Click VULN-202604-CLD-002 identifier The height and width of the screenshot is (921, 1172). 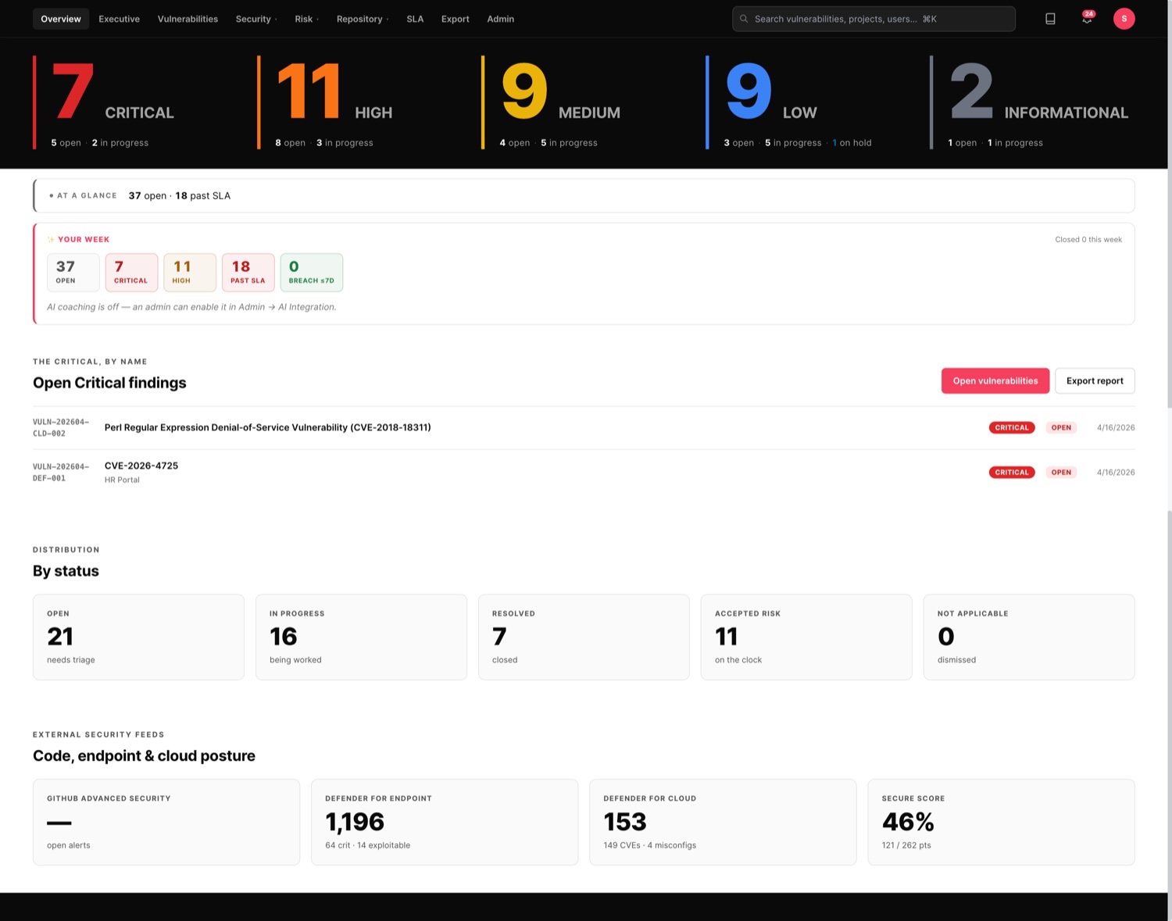61,427
